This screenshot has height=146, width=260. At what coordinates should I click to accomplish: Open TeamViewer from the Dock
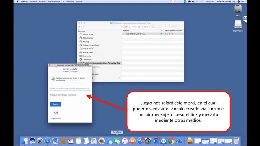pos(163,141)
